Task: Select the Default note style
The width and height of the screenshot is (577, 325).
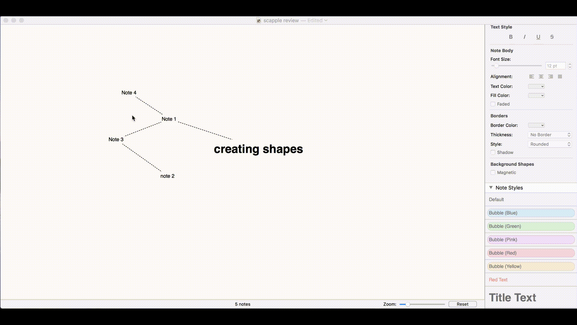Action: (x=496, y=199)
